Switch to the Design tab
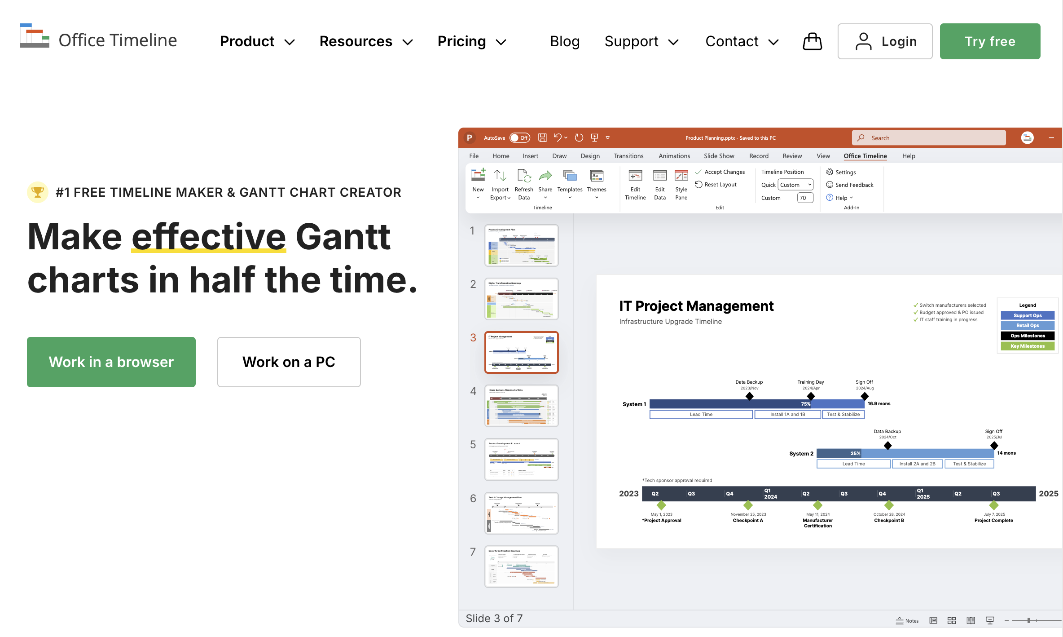The image size is (1063, 637). point(590,156)
